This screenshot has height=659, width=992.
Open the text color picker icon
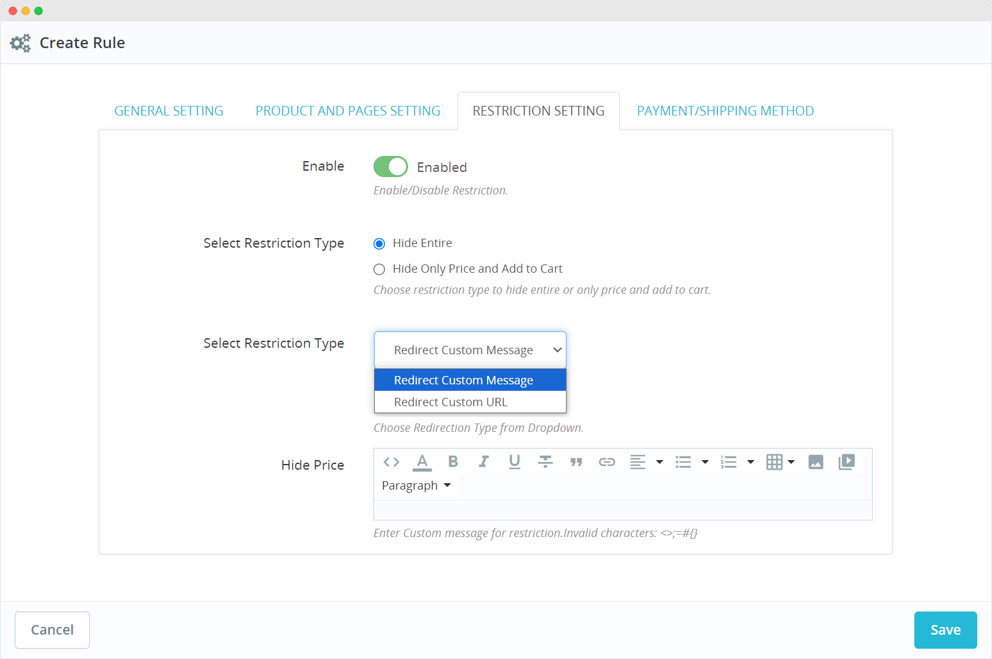coord(422,462)
